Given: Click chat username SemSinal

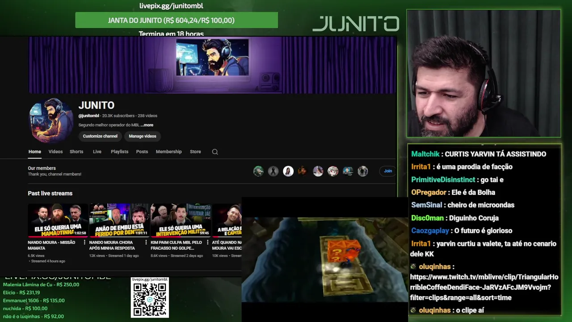Looking at the screenshot, I should coord(427,205).
